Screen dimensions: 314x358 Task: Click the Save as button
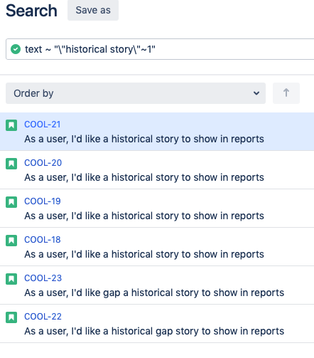coord(93,10)
